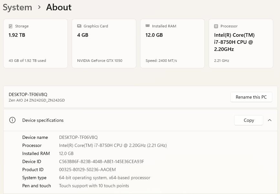Image resolution: width=280 pixels, height=194 pixels.
Task: Go back to System in breadcrumb
Action: (x=17, y=7)
